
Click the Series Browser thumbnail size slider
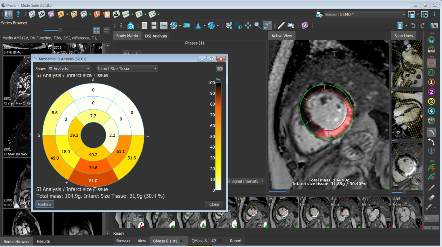coord(60,30)
